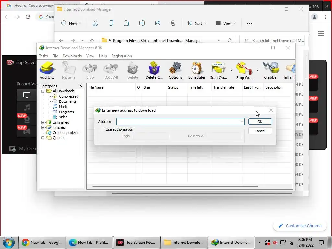This screenshot has height=249, width=332.
Task: Collapse the All Downloads tree node
Action: [43, 91]
